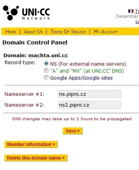Click the French flag icon
The width and height of the screenshot is (139, 170).
click(x=131, y=11)
